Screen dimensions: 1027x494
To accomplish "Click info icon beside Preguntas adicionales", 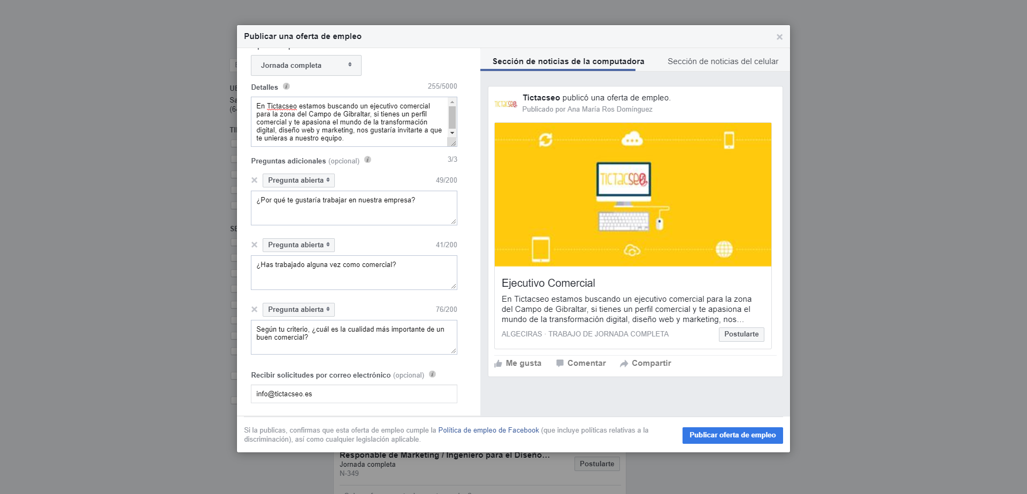I will 367,160.
